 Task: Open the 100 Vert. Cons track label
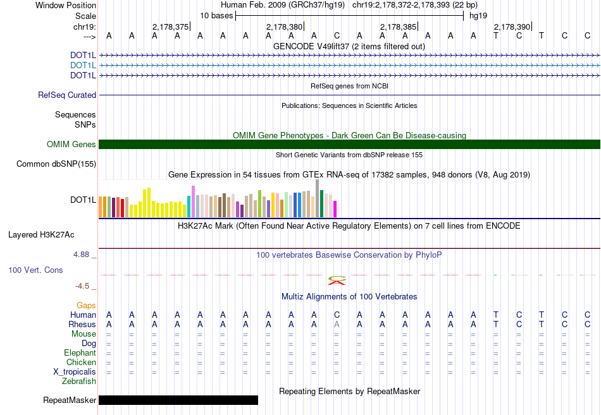(x=35, y=270)
